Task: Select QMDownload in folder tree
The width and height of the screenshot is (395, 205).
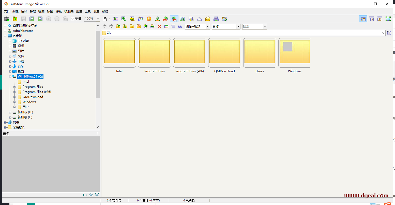Action: (33, 97)
